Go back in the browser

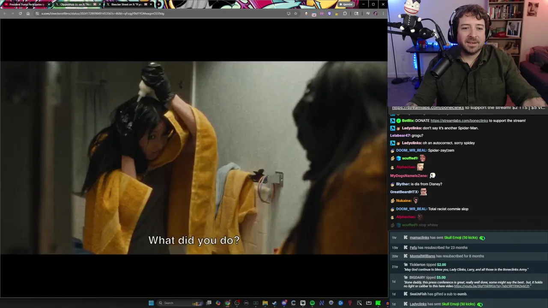tap(5, 13)
